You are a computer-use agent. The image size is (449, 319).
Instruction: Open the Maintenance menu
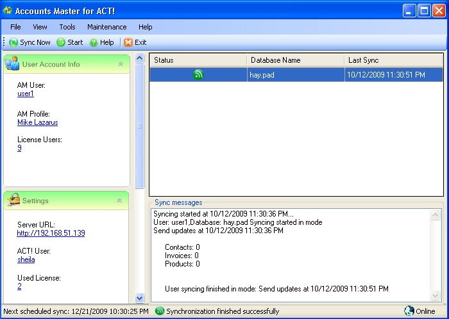(106, 27)
